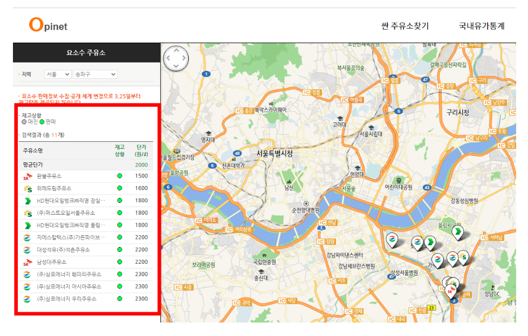The width and height of the screenshot is (528, 336).
Task: Click the SK brand icon beside 완불주유소
Action: coord(28,176)
